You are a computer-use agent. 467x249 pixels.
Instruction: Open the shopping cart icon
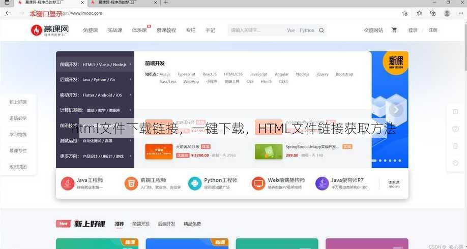[394, 30]
